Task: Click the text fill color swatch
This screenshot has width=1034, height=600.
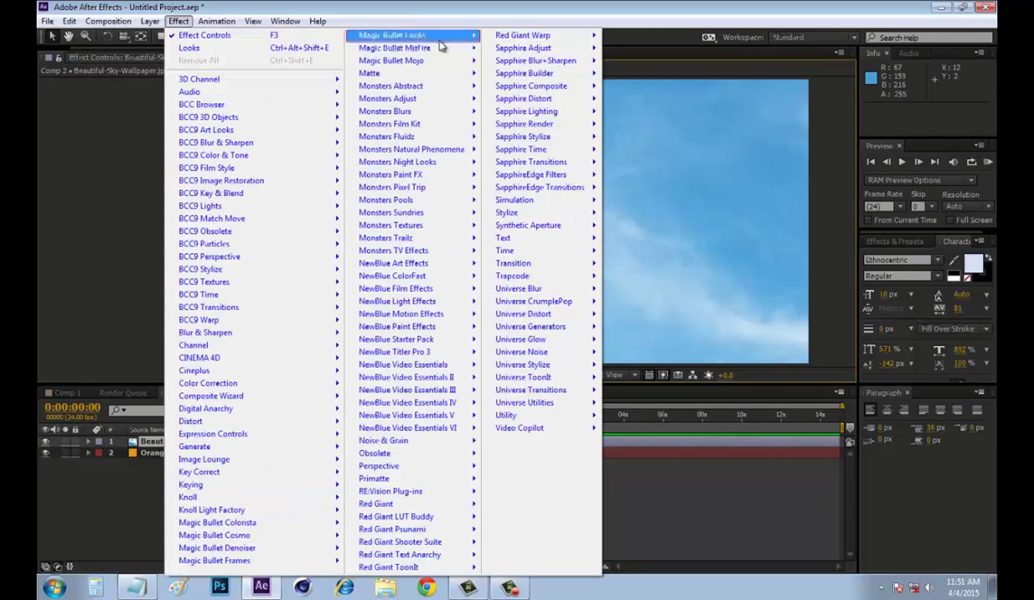Action: pyautogui.click(x=973, y=263)
